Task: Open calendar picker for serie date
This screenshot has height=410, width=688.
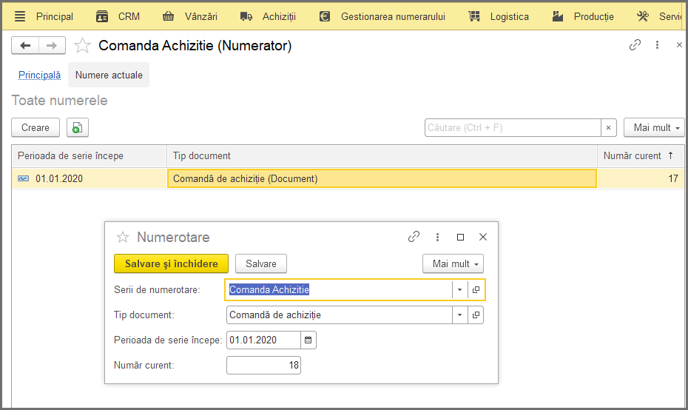Action: 308,340
